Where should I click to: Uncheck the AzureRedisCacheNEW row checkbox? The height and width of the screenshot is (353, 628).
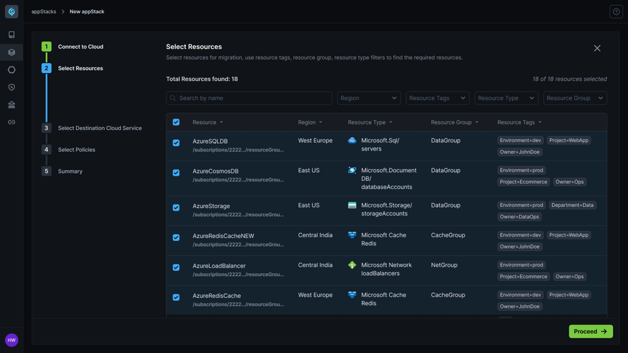176,238
